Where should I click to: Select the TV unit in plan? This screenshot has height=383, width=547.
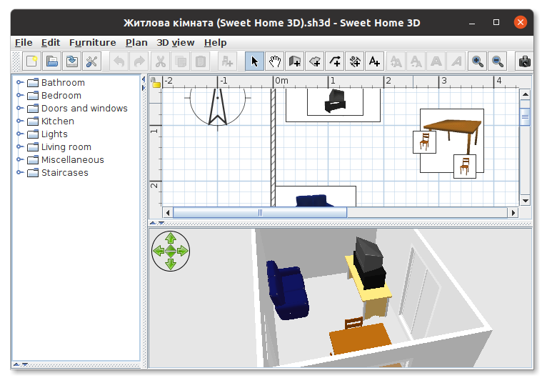(x=335, y=101)
